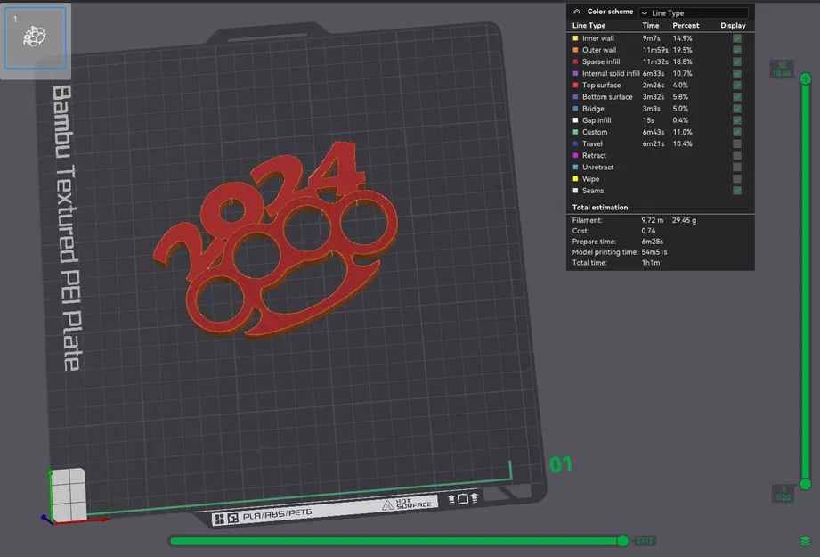Toggle Custom display checkbox
Image resolution: width=820 pixels, height=557 pixels.
click(737, 132)
